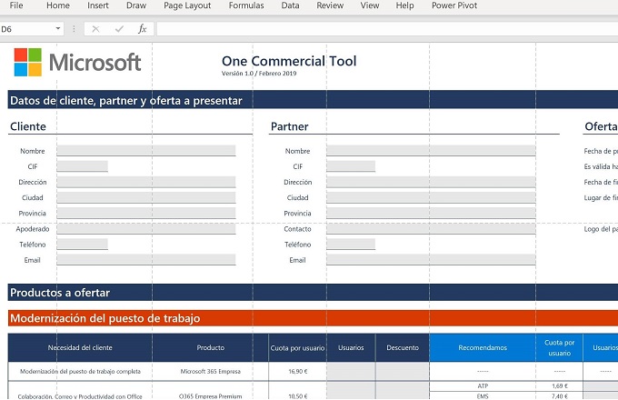Click the '7,40 €' price cell

coord(559,396)
